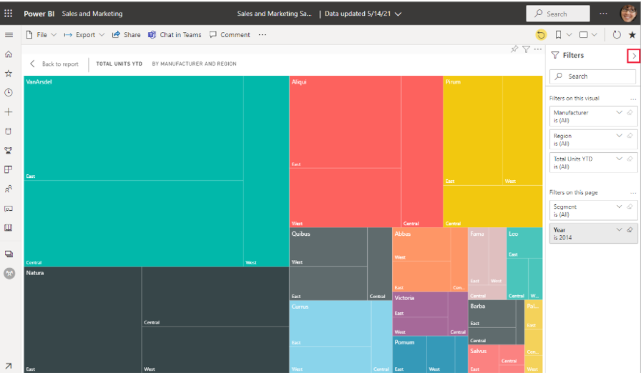The image size is (641, 373).
Task: Clear the Year filter eraser icon
Action: coord(630,230)
